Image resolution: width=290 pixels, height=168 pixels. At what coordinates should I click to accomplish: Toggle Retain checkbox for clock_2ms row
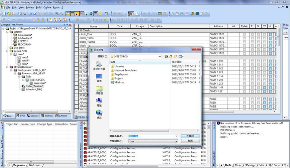(x=244, y=34)
